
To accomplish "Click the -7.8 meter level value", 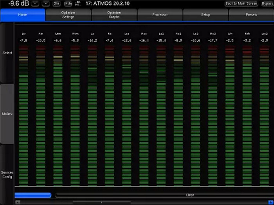I will point(23,41).
